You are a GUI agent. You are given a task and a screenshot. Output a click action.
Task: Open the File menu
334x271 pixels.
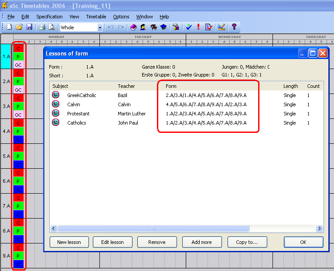click(11, 17)
